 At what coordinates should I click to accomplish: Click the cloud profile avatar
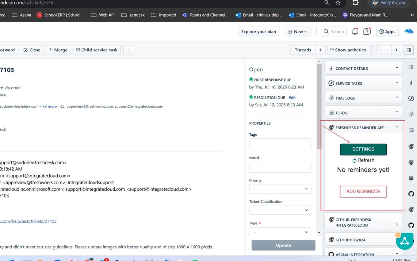coord(409,31)
